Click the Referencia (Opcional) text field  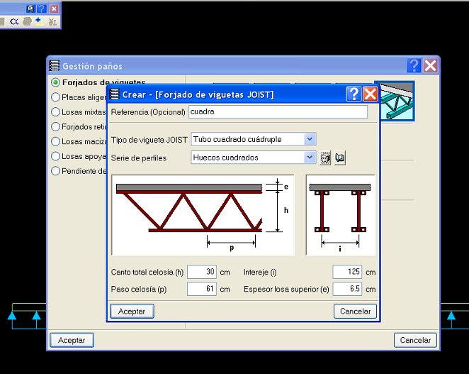click(278, 112)
